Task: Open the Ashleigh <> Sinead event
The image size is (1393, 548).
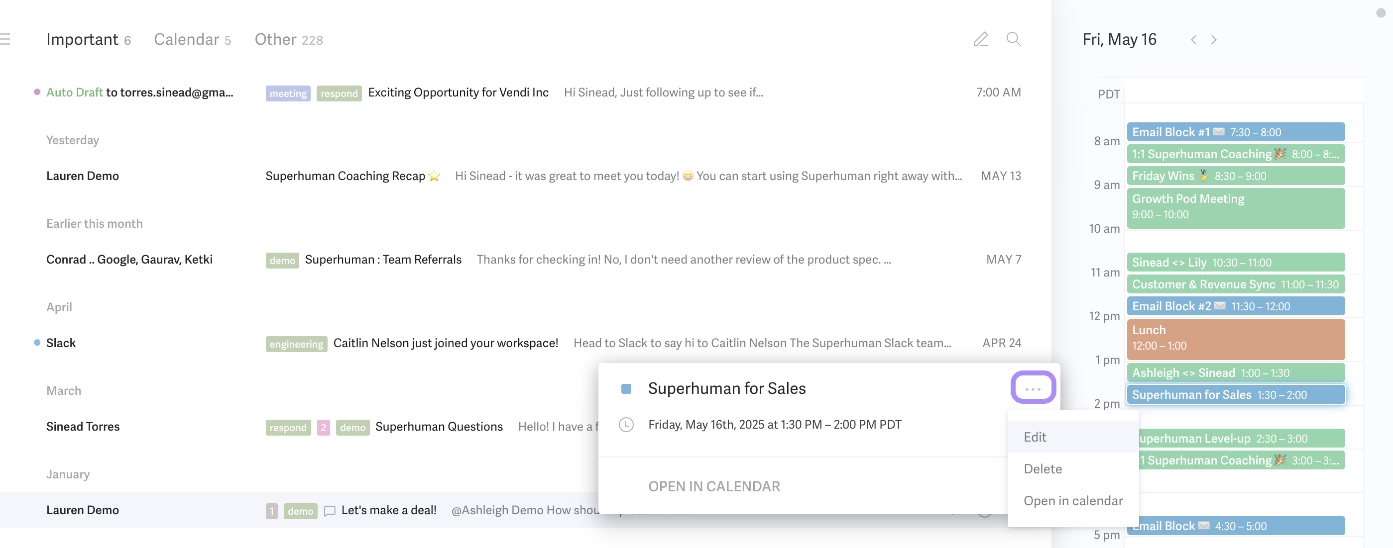Action: coord(1236,372)
